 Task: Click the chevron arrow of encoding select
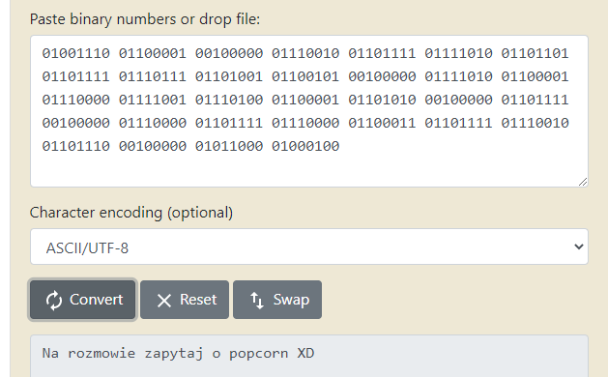point(579,246)
